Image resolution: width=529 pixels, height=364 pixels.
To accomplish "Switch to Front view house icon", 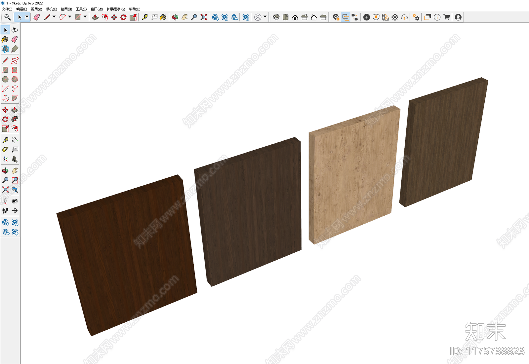I will click(x=295, y=17).
